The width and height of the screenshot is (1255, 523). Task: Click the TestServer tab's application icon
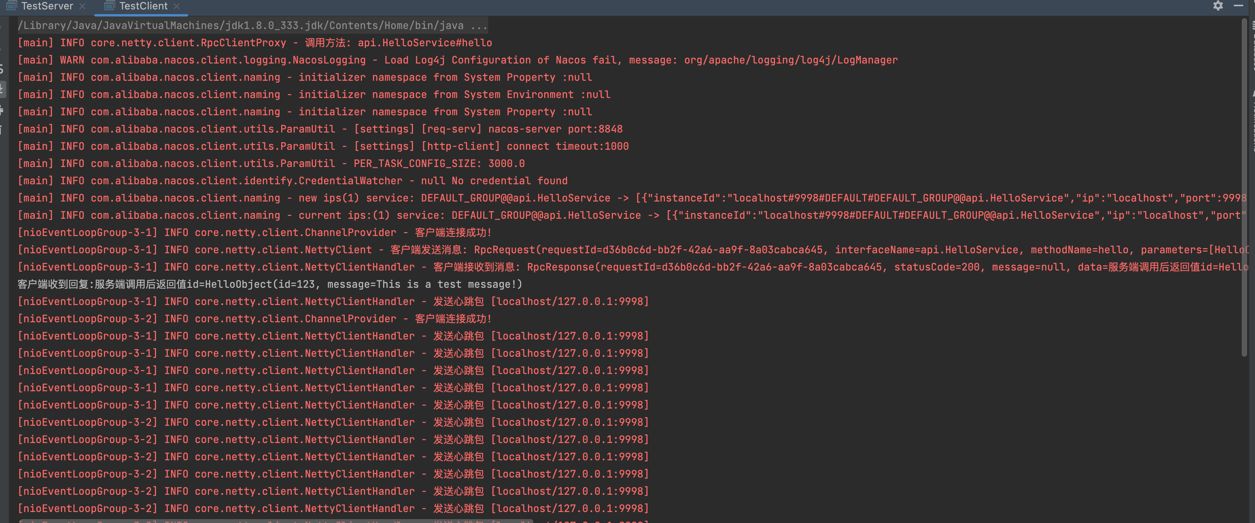(12, 6)
